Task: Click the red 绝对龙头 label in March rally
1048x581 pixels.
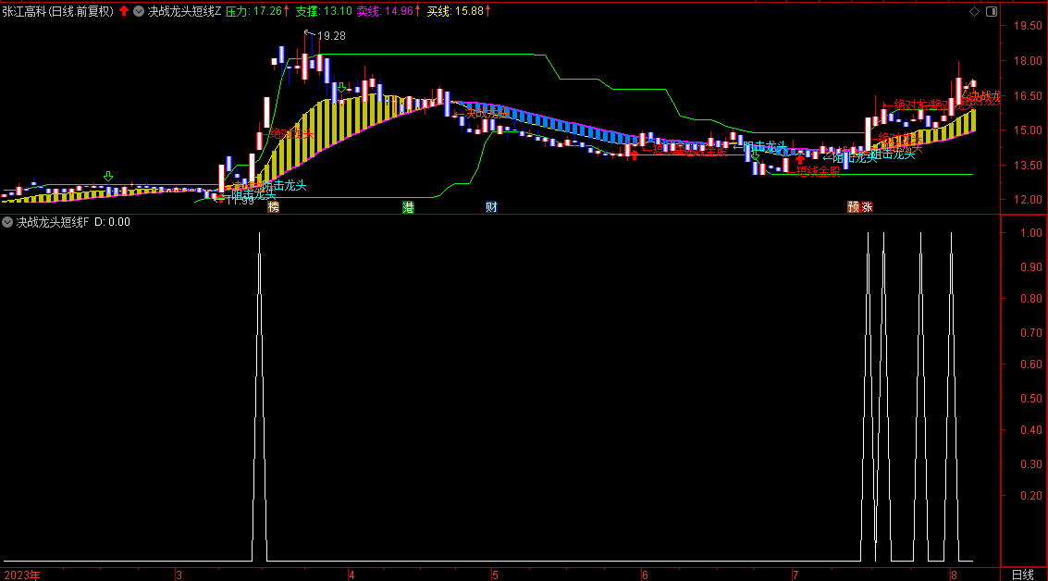Action: tap(291, 134)
